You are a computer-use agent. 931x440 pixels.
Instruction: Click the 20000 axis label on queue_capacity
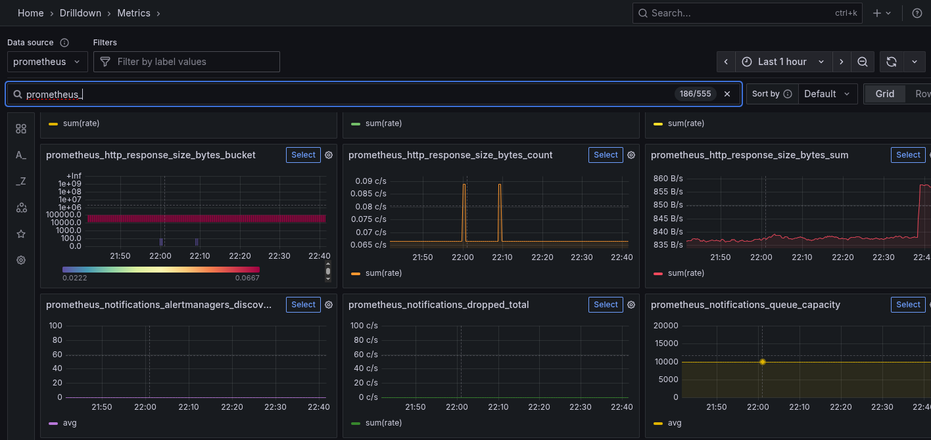665,326
